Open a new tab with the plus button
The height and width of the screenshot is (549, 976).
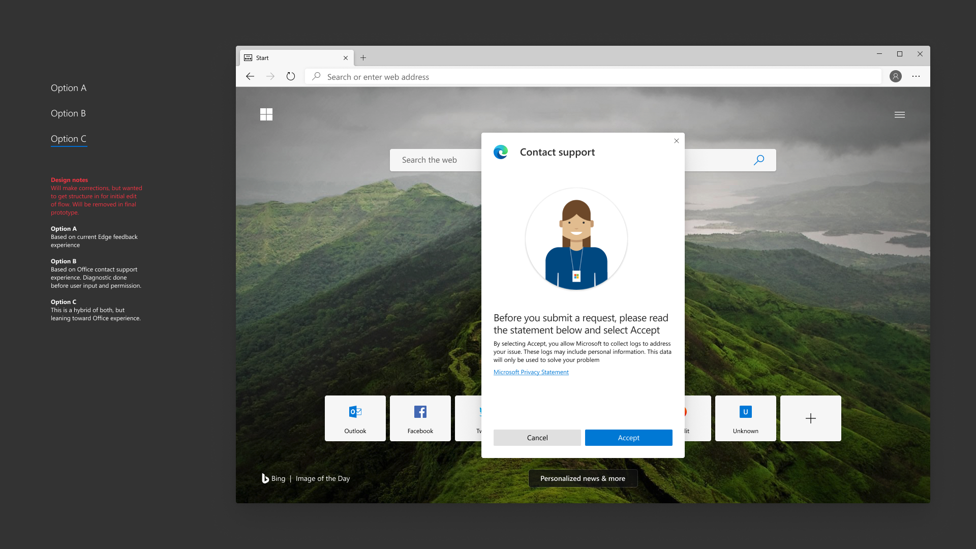point(363,58)
